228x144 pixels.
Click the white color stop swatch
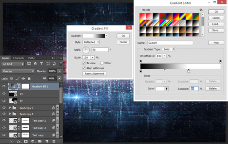click(160, 89)
